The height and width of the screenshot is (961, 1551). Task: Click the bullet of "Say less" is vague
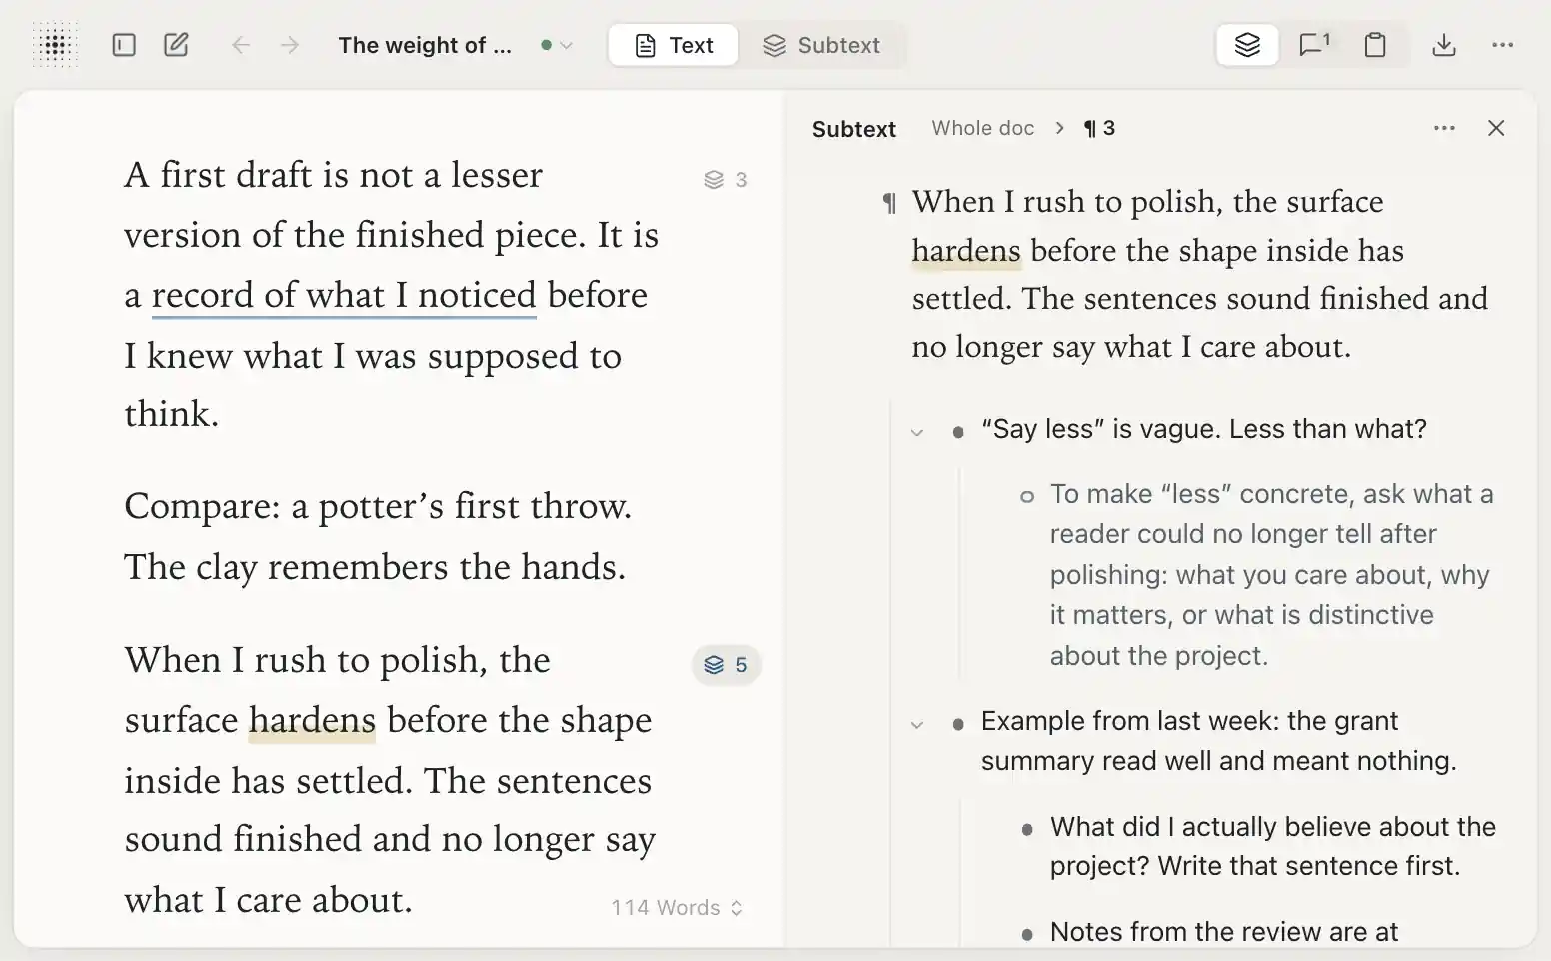[x=958, y=432]
